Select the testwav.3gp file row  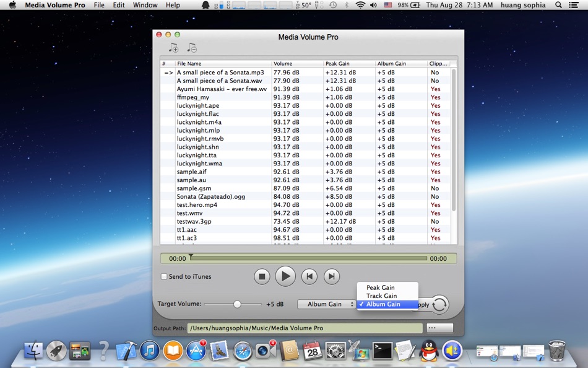[306, 221]
